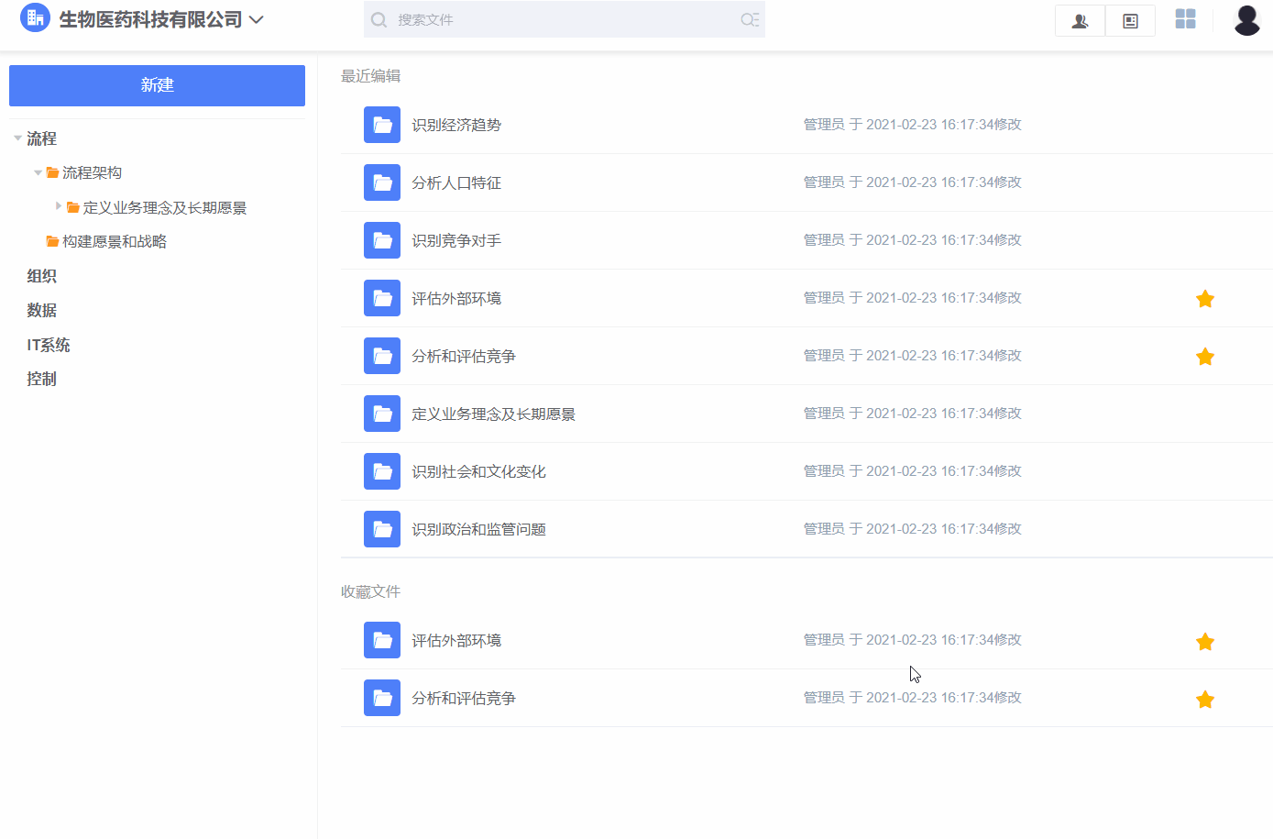Unstar the 评估外部环境 item
The width and height of the screenshot is (1273, 839).
coord(1204,298)
